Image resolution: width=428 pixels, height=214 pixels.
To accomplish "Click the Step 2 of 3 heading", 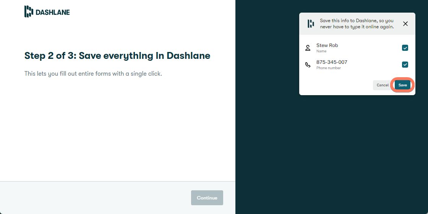I will (117, 56).
